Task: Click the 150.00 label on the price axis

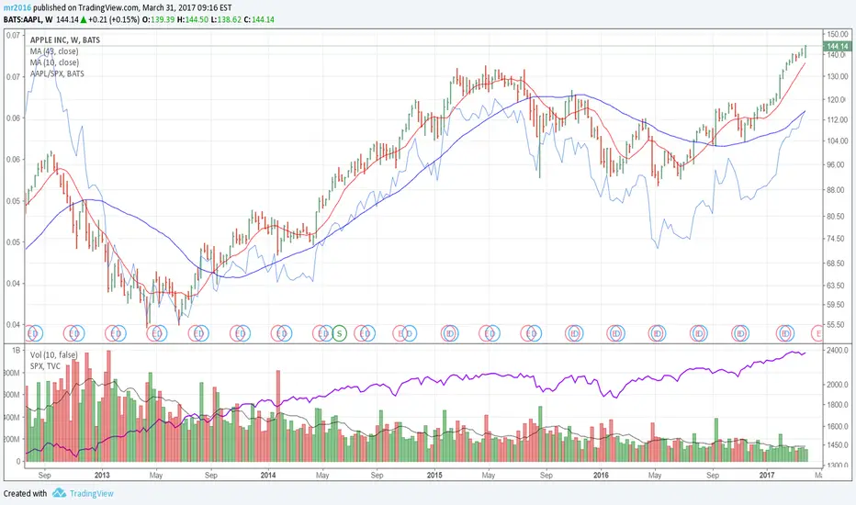Action: click(838, 34)
